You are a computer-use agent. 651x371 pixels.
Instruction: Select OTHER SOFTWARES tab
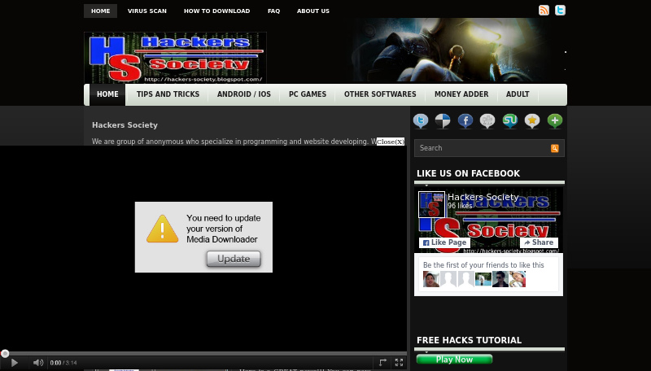pos(380,94)
